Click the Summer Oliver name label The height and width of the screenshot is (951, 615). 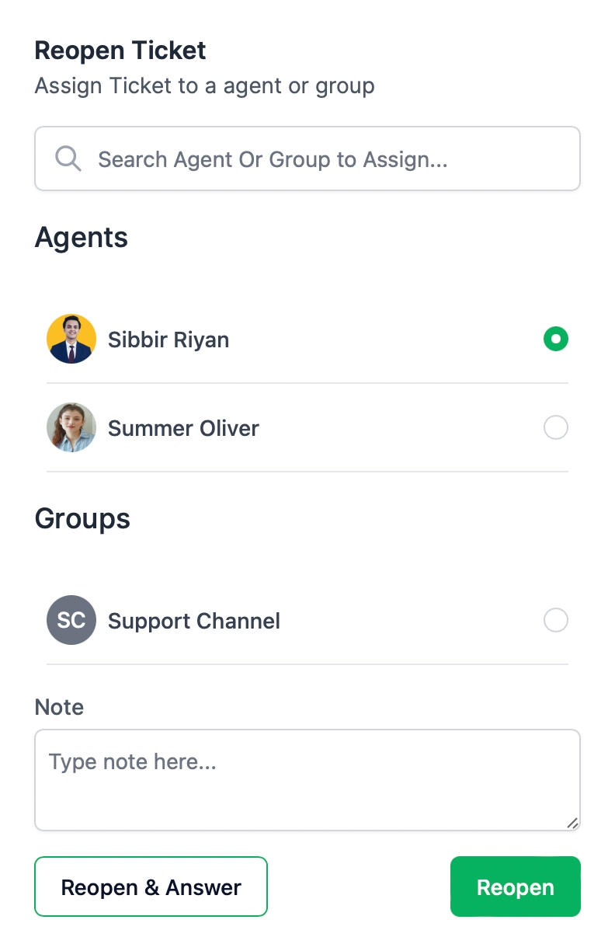pyautogui.click(x=183, y=428)
